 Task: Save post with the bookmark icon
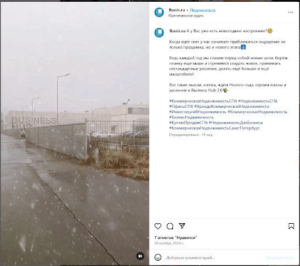291,226
